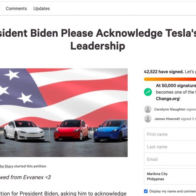Click into the Email field
Screen dimensions: 196x196
point(170,159)
